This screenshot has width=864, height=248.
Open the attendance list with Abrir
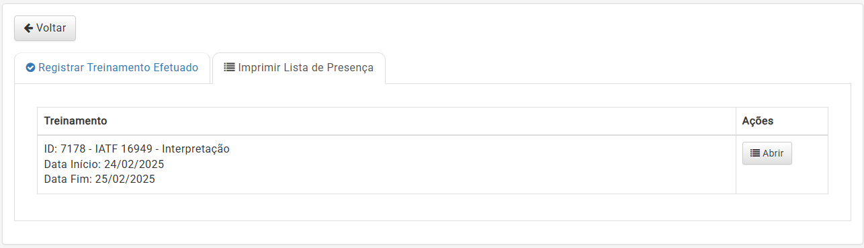pyautogui.click(x=767, y=153)
